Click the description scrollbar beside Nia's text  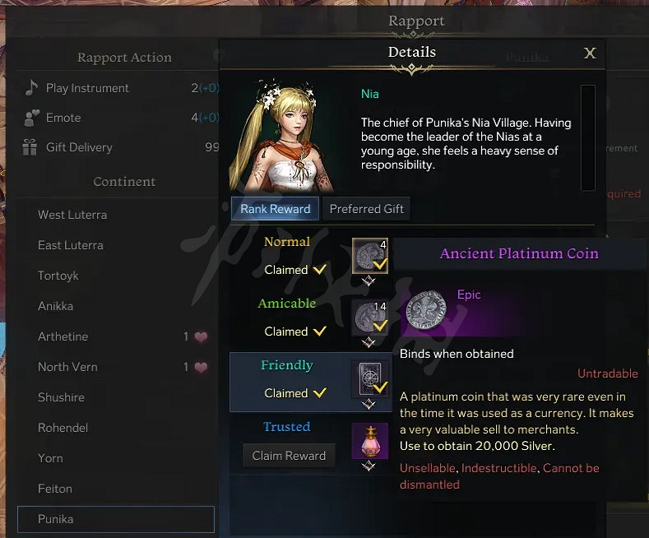(588, 138)
